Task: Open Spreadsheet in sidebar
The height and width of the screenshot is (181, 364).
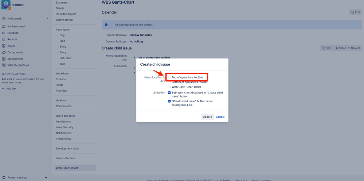Action: pyautogui.click(x=15, y=59)
